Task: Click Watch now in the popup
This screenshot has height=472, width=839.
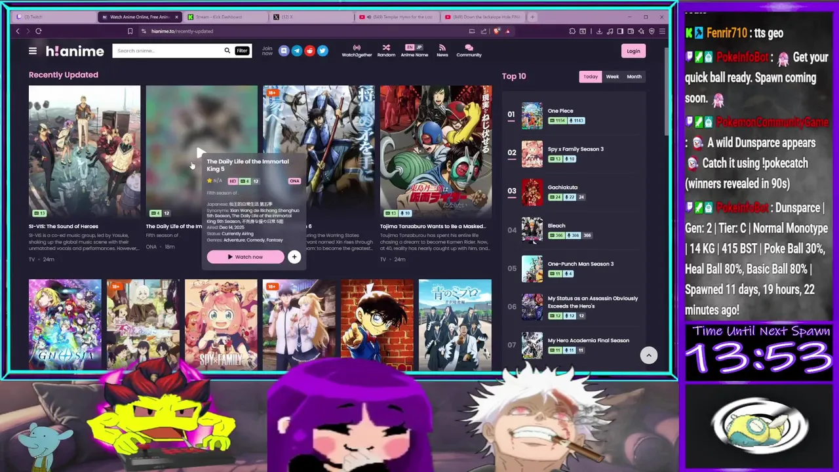Action: click(x=245, y=257)
